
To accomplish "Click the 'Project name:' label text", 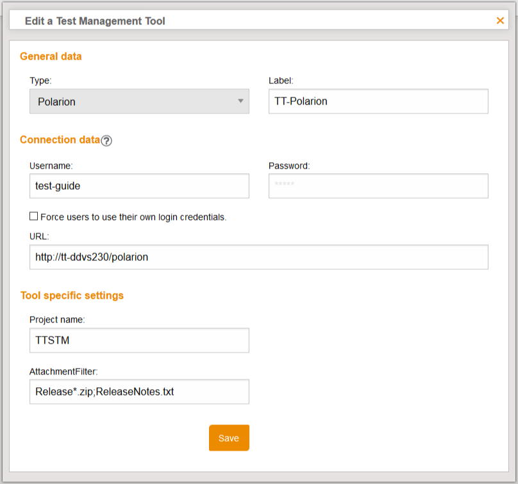I will coord(56,319).
